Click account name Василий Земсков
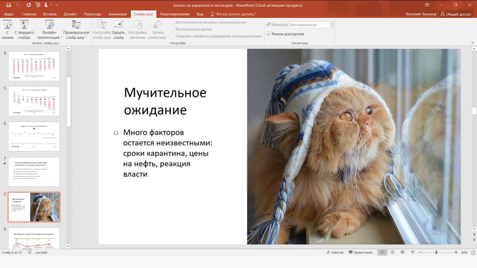Image resolution: width=477 pixels, height=268 pixels. pos(421,14)
